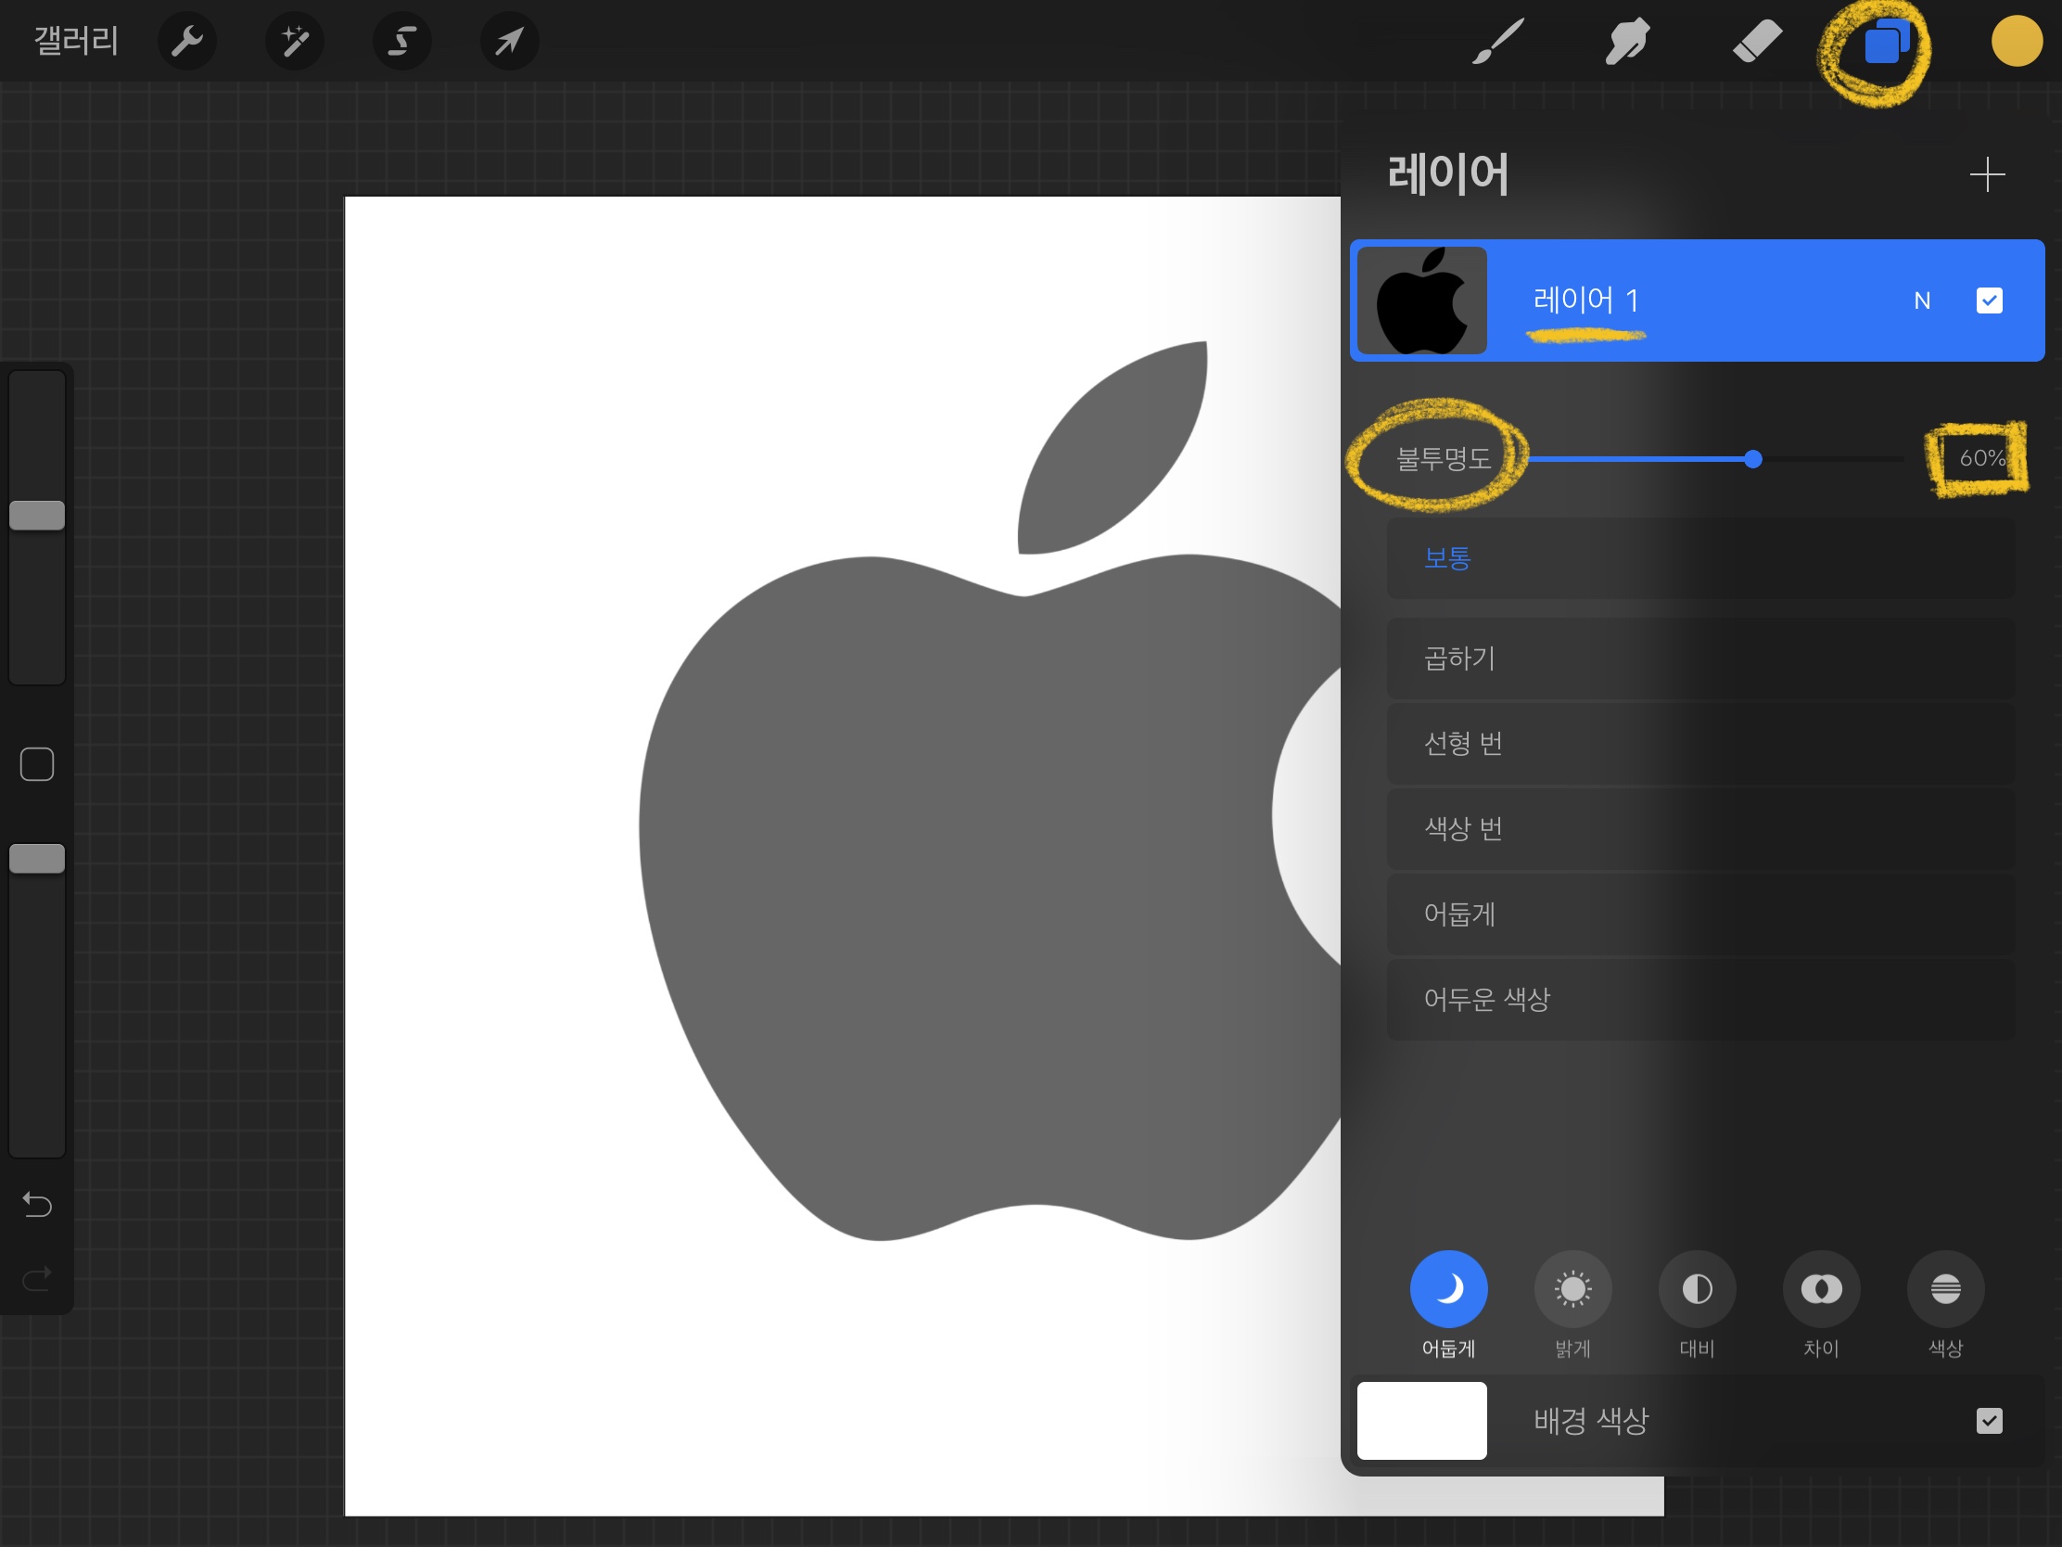Tap the 레이어 1 apple thumbnail
This screenshot has width=2062, height=1547.
click(1421, 300)
